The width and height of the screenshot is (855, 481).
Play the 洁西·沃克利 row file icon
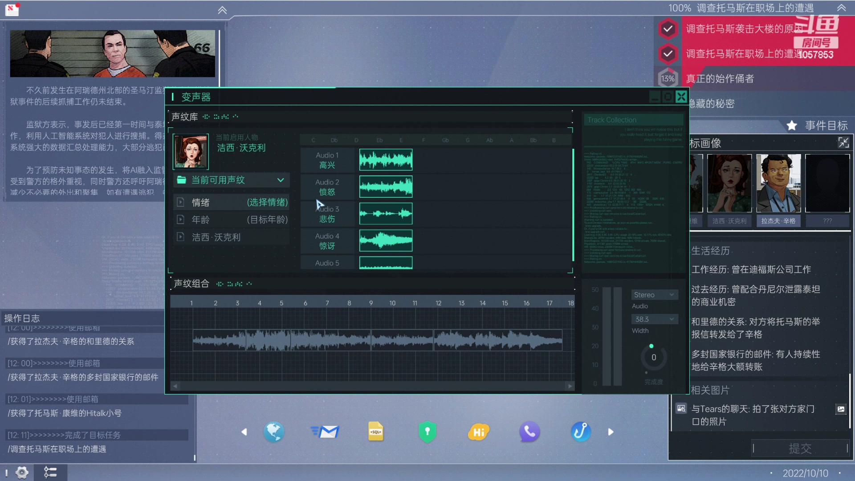point(180,237)
